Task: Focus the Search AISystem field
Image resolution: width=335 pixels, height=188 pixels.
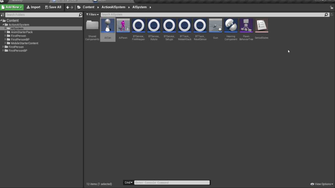Action: coord(213,15)
